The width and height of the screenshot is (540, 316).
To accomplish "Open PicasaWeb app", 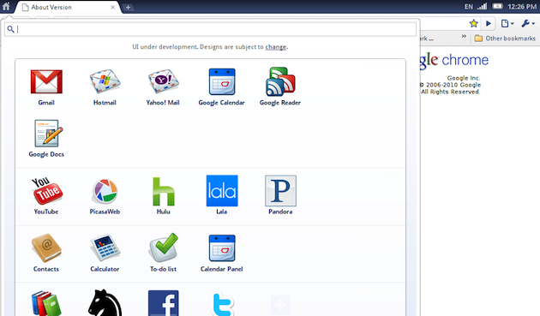I will click(x=105, y=191).
